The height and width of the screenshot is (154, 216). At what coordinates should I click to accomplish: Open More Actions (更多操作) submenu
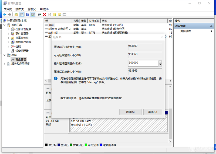[x=185, y=31]
